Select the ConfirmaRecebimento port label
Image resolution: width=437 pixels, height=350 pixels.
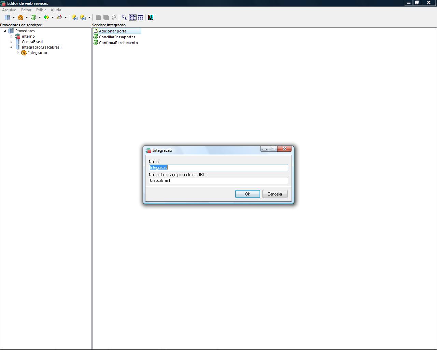pyautogui.click(x=118, y=43)
